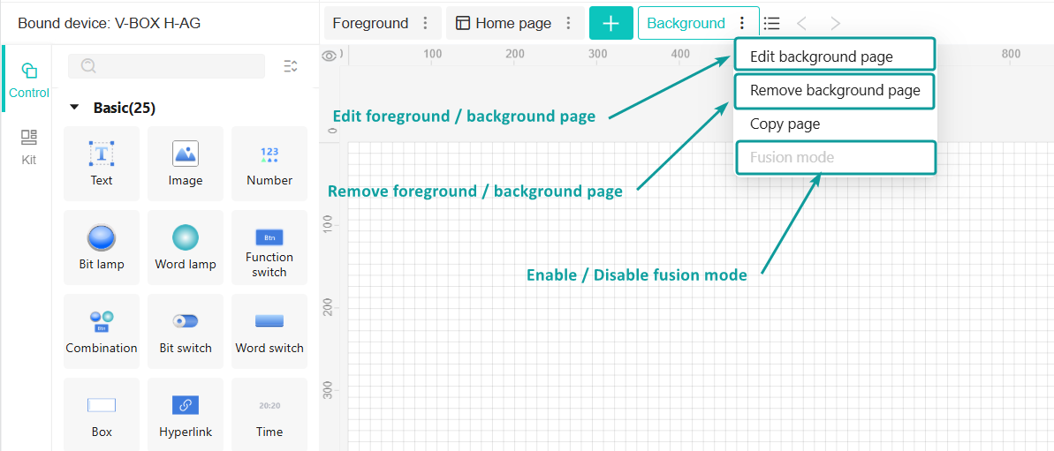
Task: Open the Home page tab options menu
Action: (568, 24)
